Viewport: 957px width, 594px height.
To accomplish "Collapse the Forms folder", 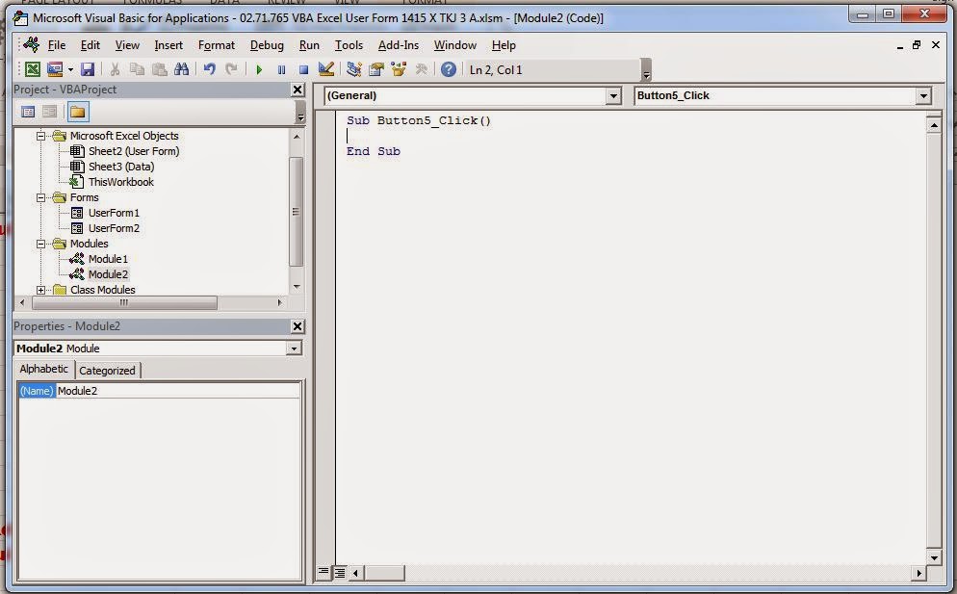I will [x=40, y=197].
